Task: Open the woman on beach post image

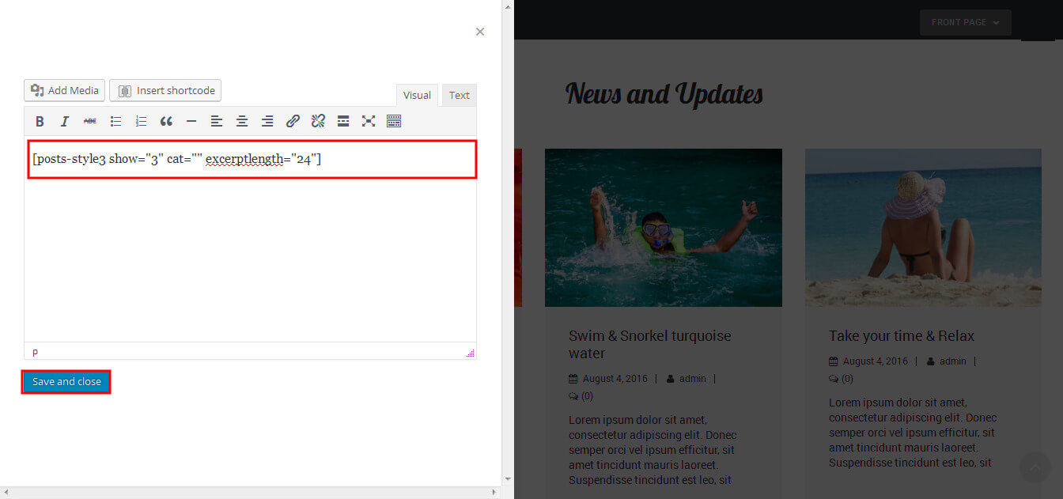Action: [x=923, y=228]
